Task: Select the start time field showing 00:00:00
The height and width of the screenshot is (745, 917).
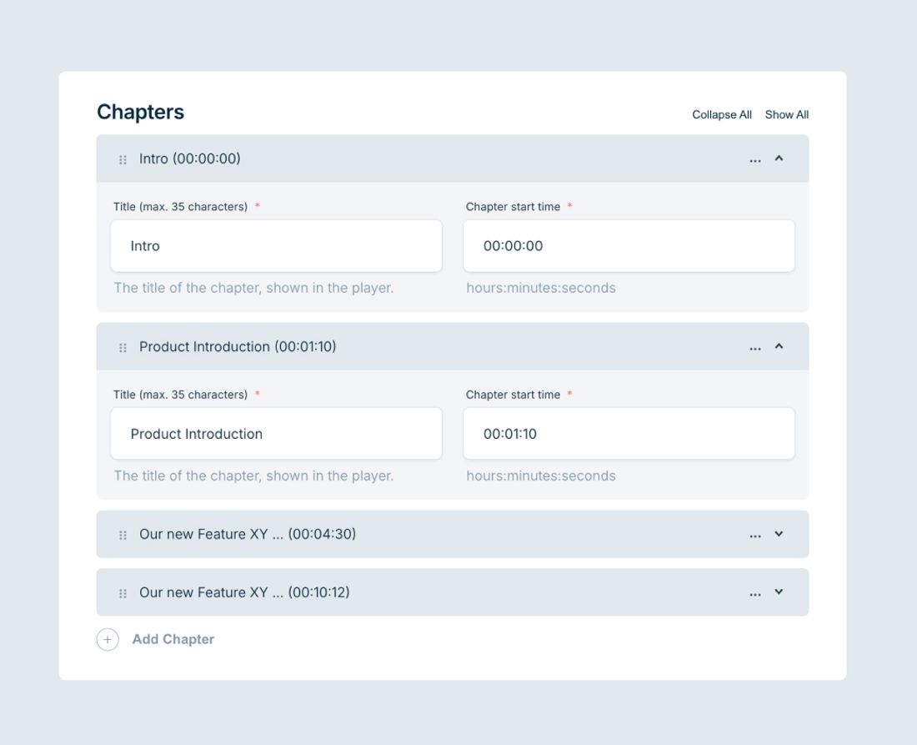Action: pyautogui.click(x=629, y=245)
